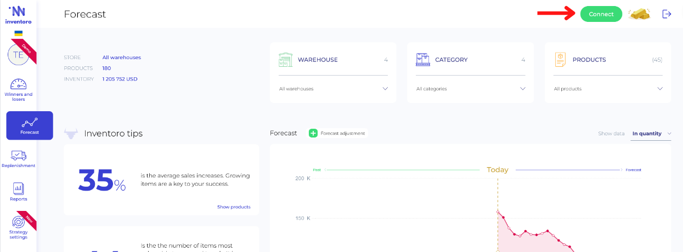This screenshot has width=683, height=252.
Task: Click the TE user avatar
Action: [x=17, y=55]
